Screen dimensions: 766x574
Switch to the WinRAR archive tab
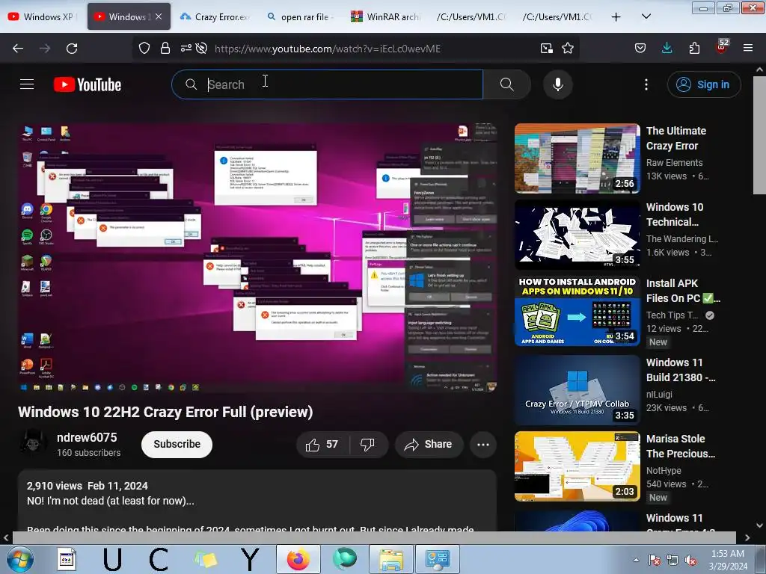[x=386, y=16]
